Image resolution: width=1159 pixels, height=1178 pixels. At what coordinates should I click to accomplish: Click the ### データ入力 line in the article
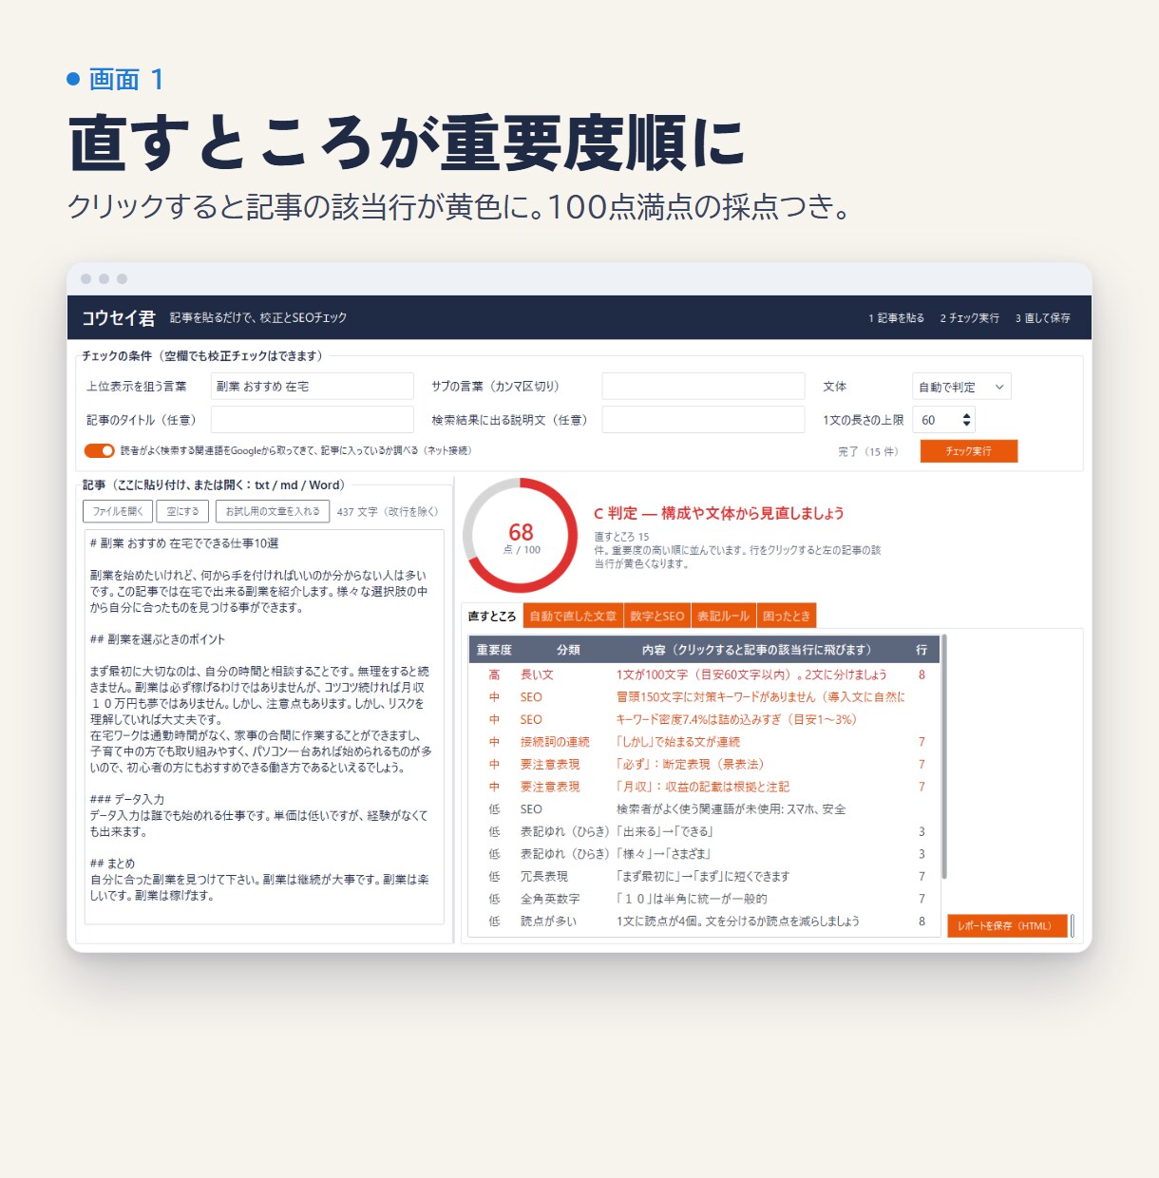(x=126, y=799)
